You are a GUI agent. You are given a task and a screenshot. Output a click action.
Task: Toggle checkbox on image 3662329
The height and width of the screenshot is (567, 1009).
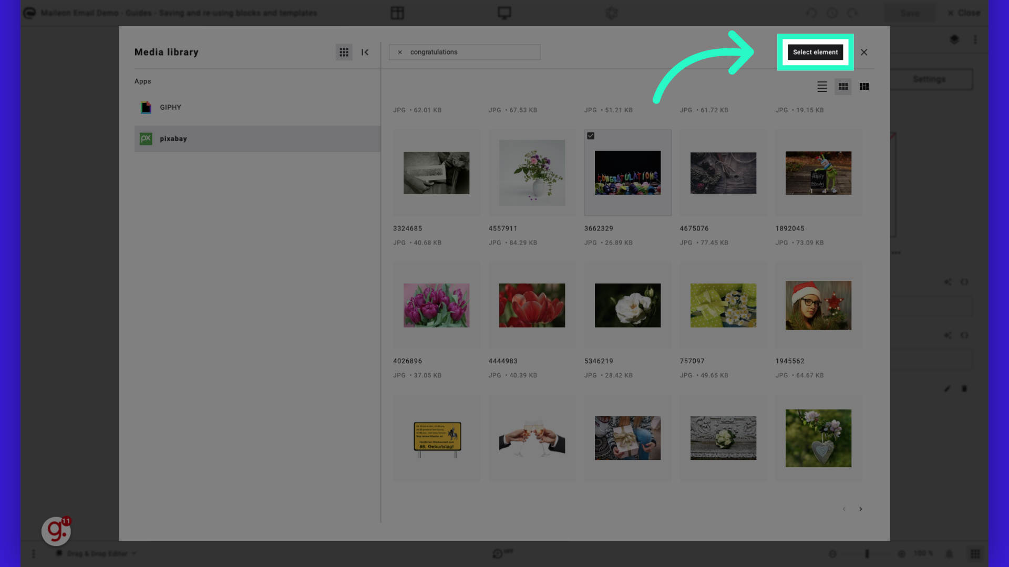591,135
